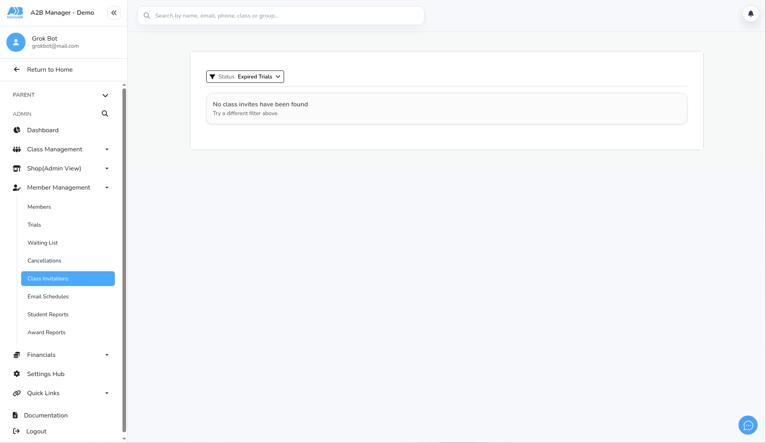Viewport: 766px width, 443px height.
Task: Expand the Class Management submenu arrow
Action: tap(107, 149)
